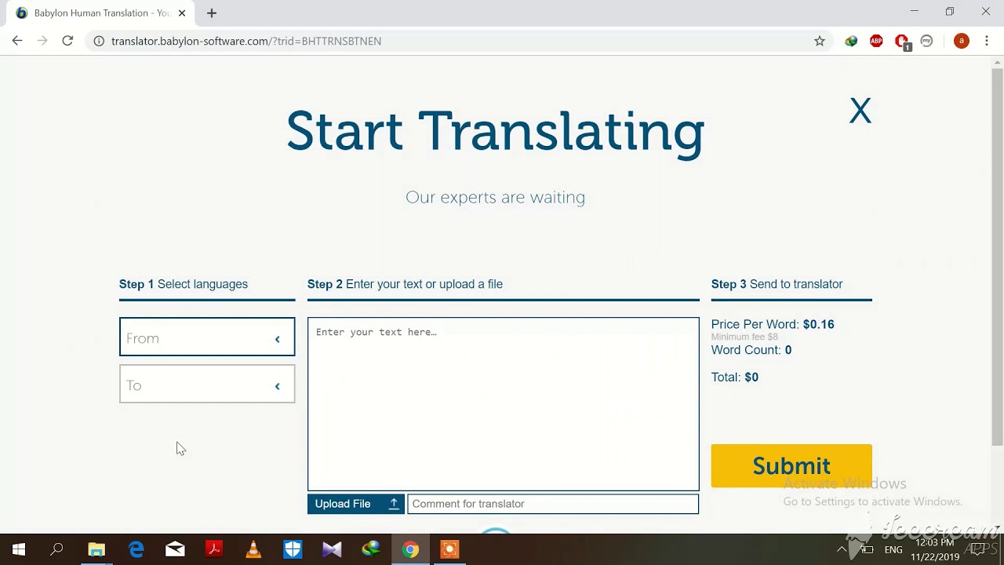Bookmark this page with the star icon
This screenshot has height=565, width=1004.
point(819,41)
